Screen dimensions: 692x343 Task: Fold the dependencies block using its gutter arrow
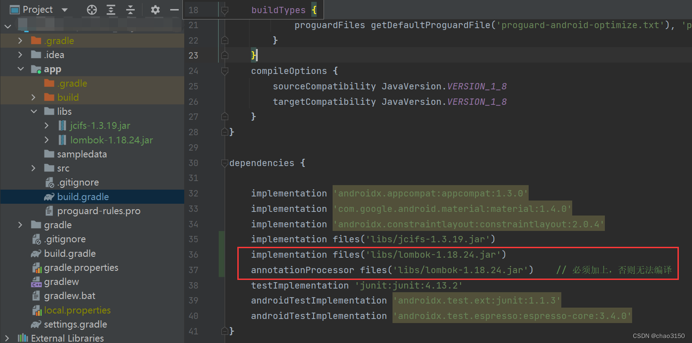coord(224,163)
